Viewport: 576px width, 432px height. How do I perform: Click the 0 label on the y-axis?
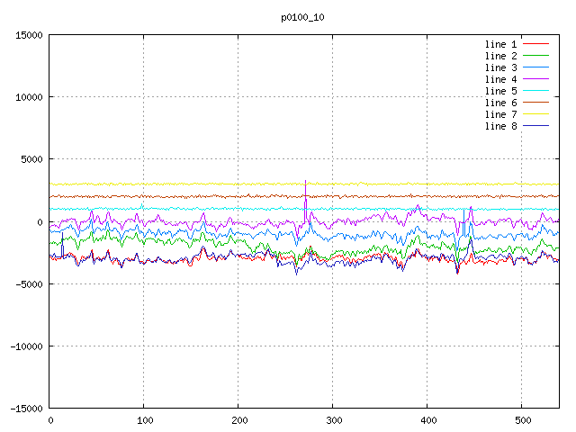pyautogui.click(x=41, y=222)
